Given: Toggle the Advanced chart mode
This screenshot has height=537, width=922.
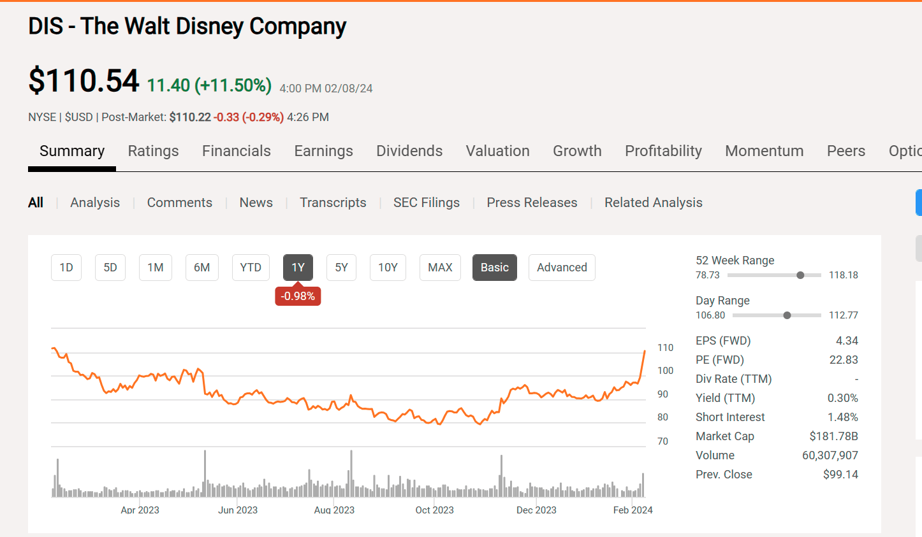Looking at the screenshot, I should pos(562,268).
